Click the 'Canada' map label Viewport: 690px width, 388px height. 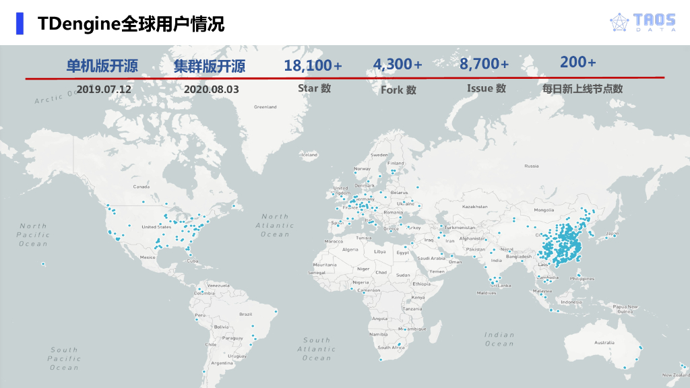point(142,187)
